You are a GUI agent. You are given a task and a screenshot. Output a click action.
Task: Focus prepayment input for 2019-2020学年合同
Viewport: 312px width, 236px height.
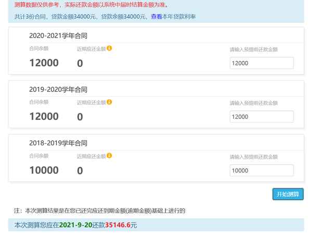(262, 117)
